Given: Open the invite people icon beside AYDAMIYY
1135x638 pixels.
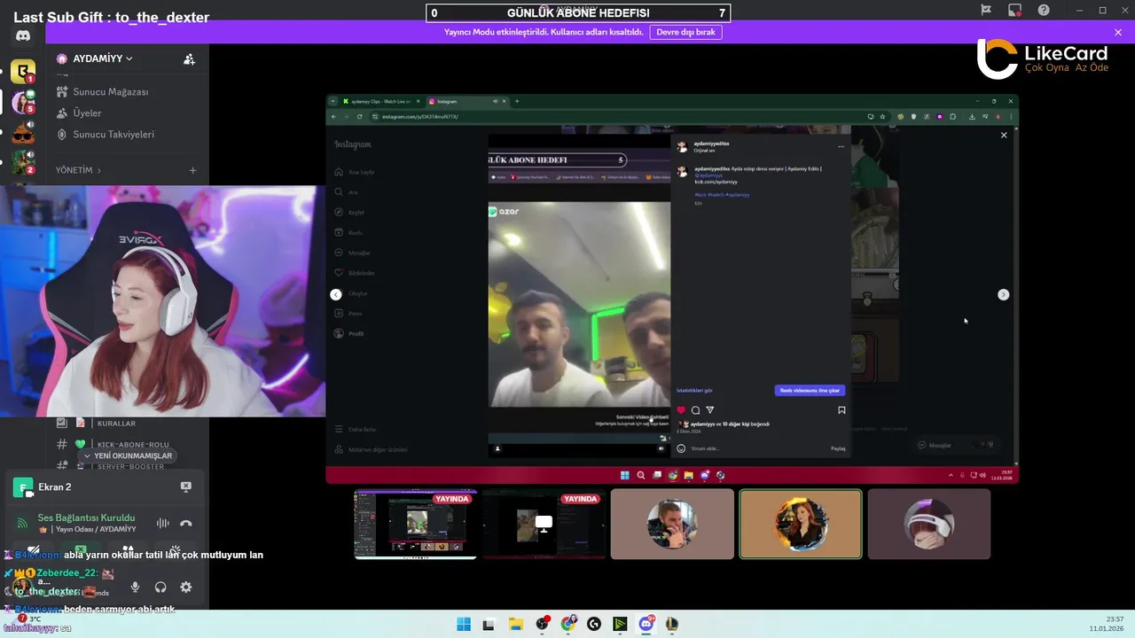Looking at the screenshot, I should pyautogui.click(x=189, y=58).
